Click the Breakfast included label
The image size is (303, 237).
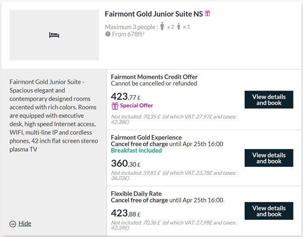point(136,150)
